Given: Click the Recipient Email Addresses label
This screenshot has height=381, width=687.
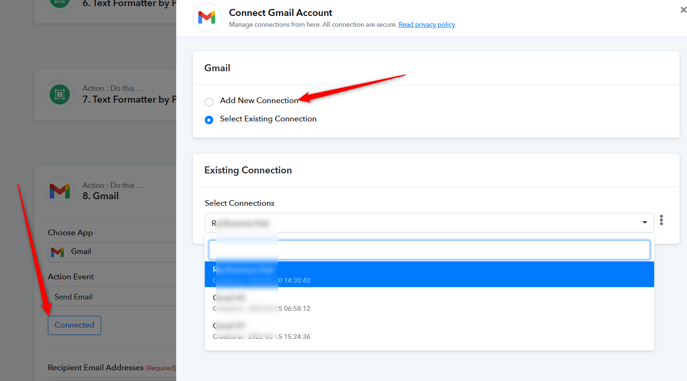Looking at the screenshot, I should pos(96,367).
